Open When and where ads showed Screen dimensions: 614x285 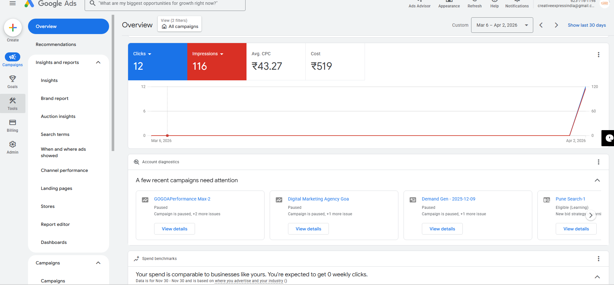63,152
